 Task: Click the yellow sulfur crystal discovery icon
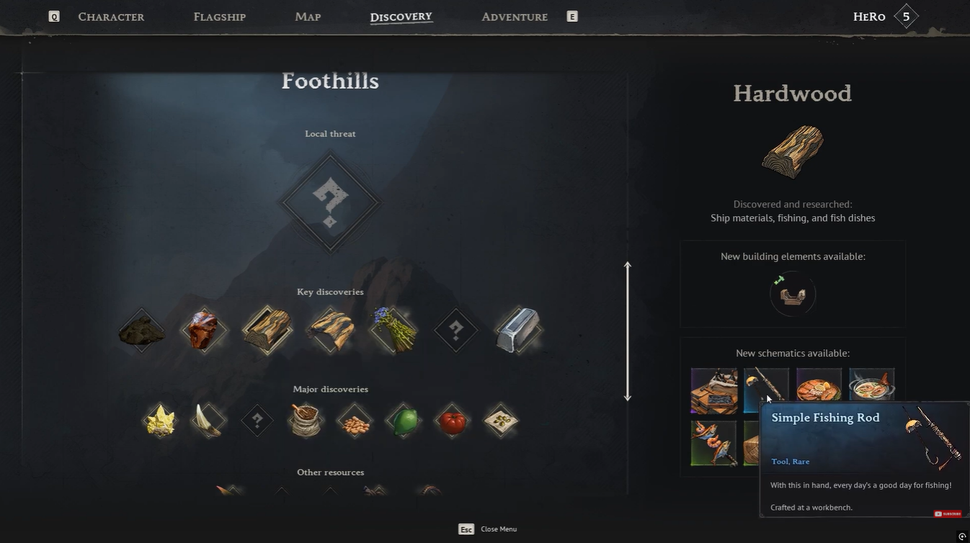(160, 421)
